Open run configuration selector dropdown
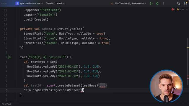 (129, 4)
